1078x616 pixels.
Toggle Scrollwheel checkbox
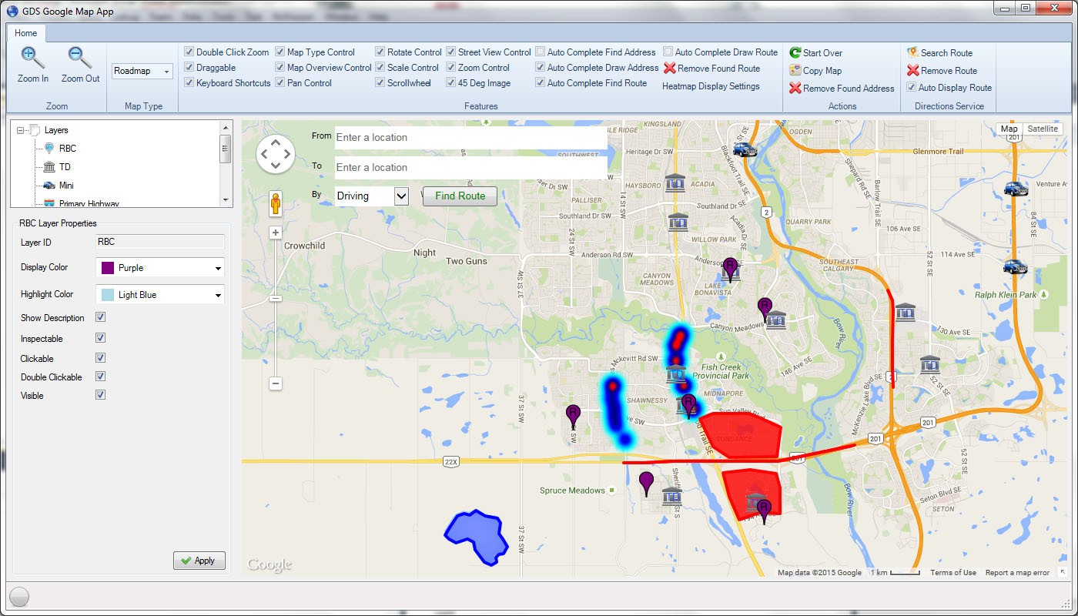tap(380, 83)
